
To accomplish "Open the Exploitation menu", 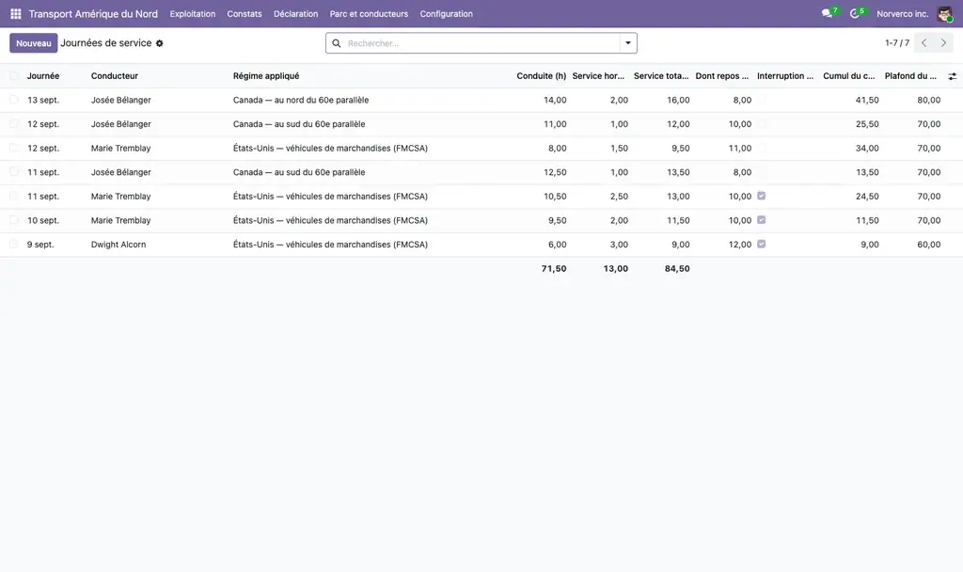I will point(192,13).
